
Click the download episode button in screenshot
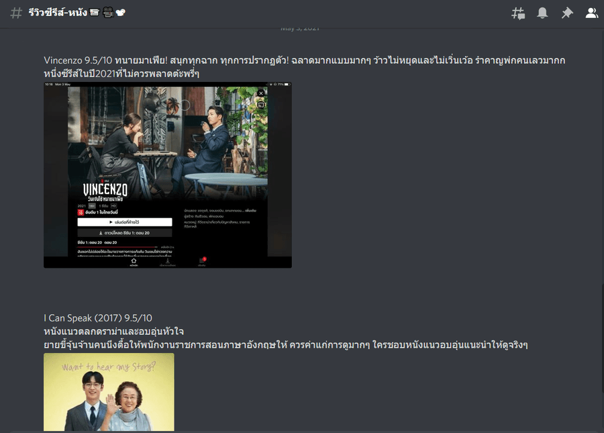click(x=125, y=233)
